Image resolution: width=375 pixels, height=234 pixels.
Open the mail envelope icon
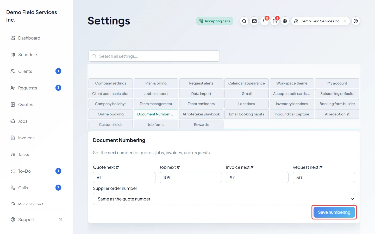pyautogui.click(x=254, y=21)
